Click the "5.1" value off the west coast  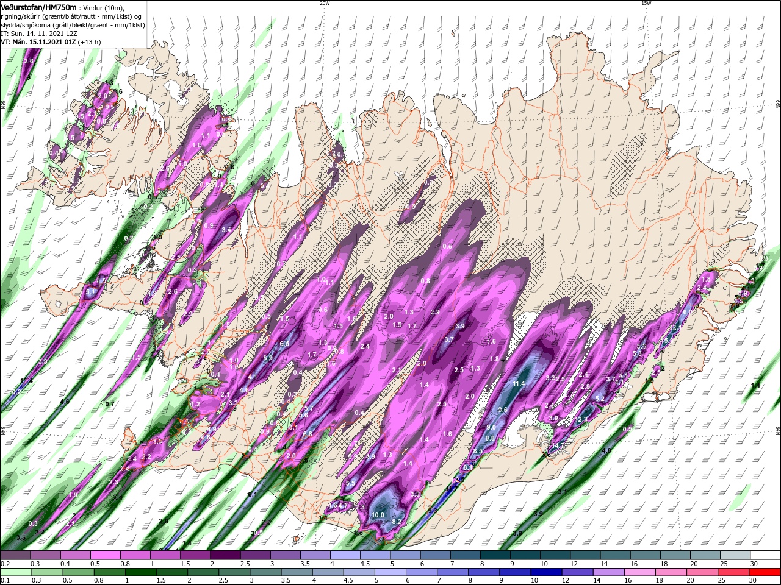coord(91,292)
